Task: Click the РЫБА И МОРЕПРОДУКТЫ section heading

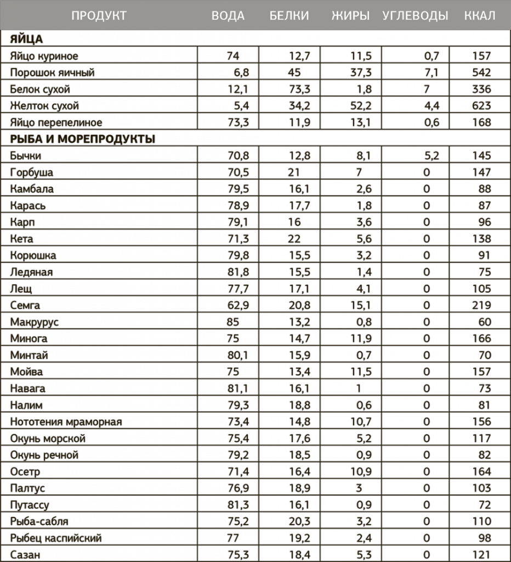Action: point(83,139)
